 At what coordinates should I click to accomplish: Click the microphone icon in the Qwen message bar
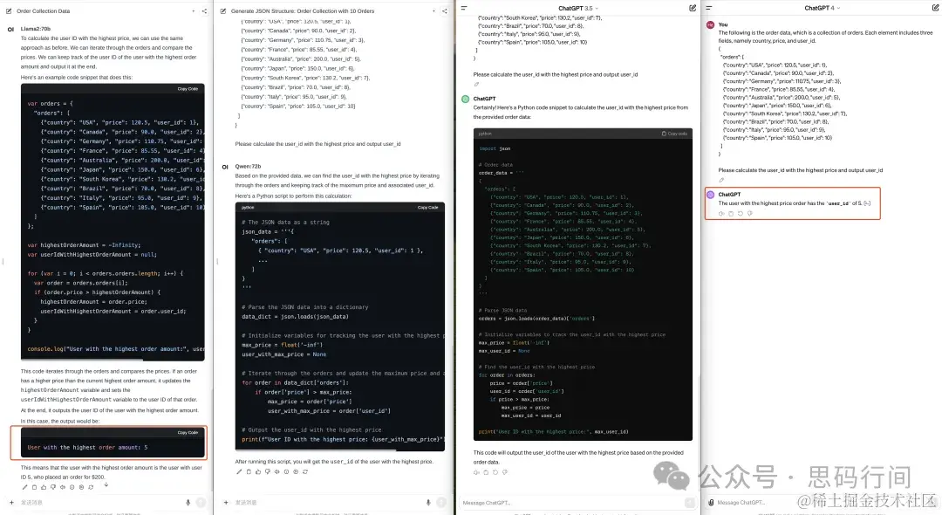[x=428, y=503]
